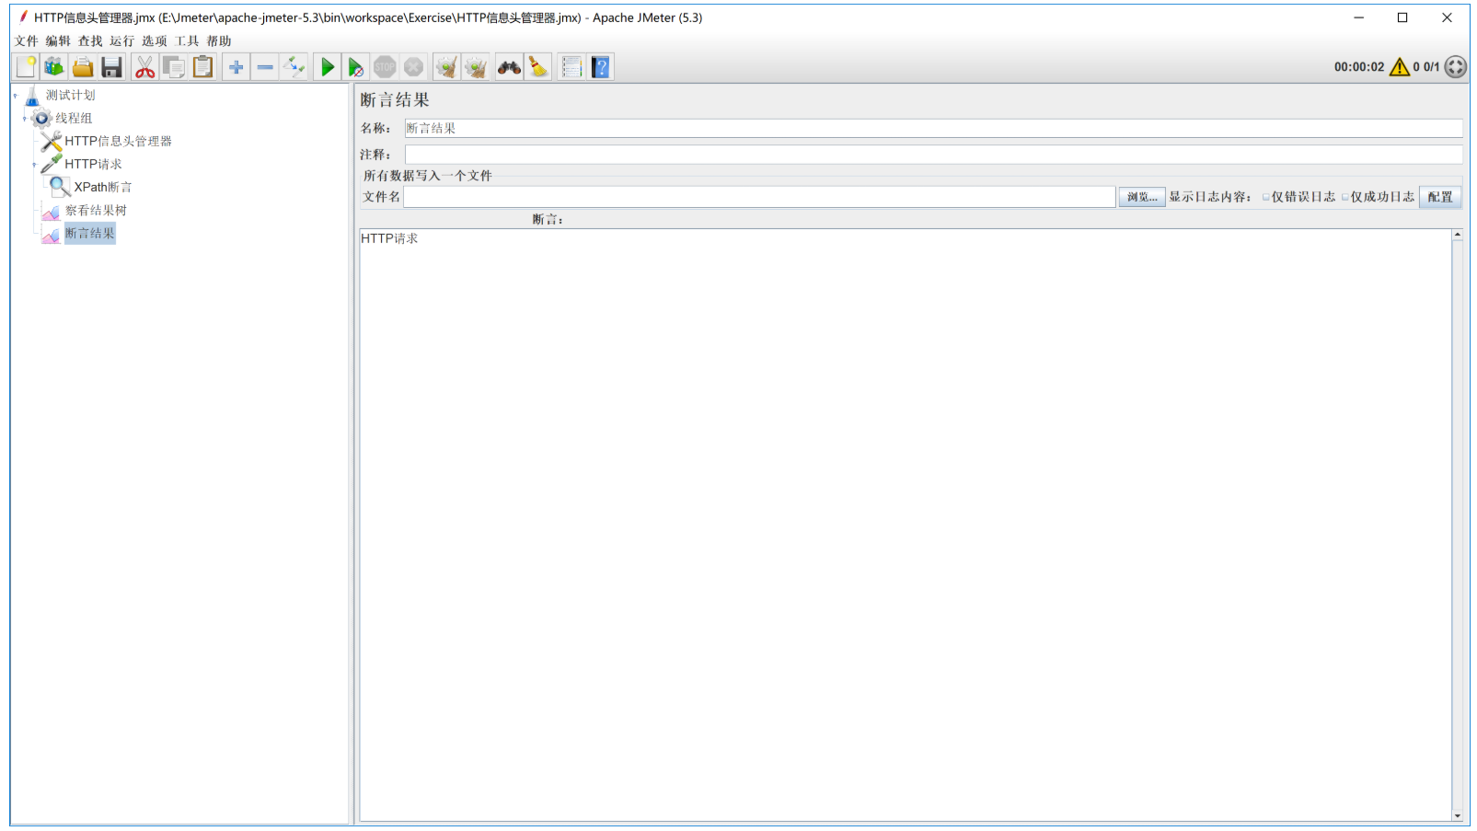Click the help icon
1477x831 pixels.
(599, 65)
